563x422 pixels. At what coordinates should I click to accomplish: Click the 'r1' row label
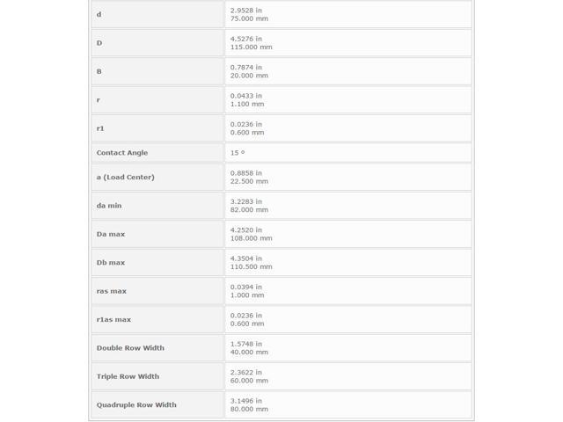coord(100,128)
